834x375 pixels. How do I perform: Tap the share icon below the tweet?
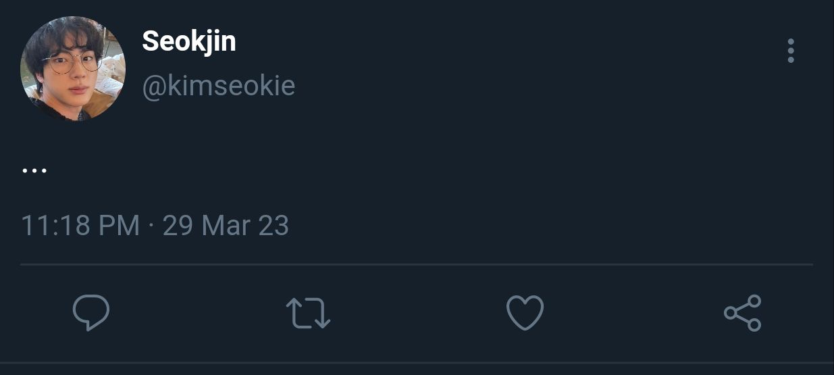click(743, 313)
